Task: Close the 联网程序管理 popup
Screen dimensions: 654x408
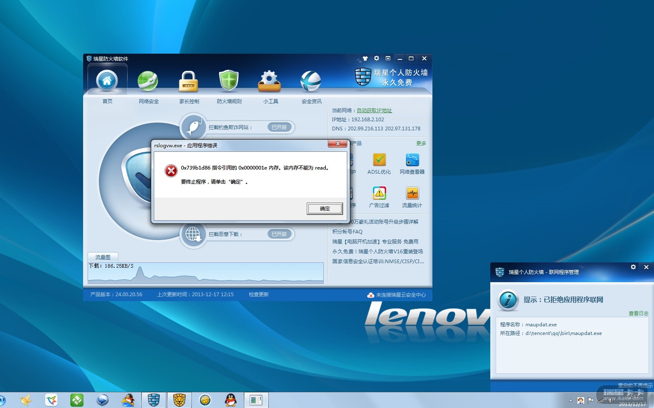Action: pyautogui.click(x=647, y=267)
